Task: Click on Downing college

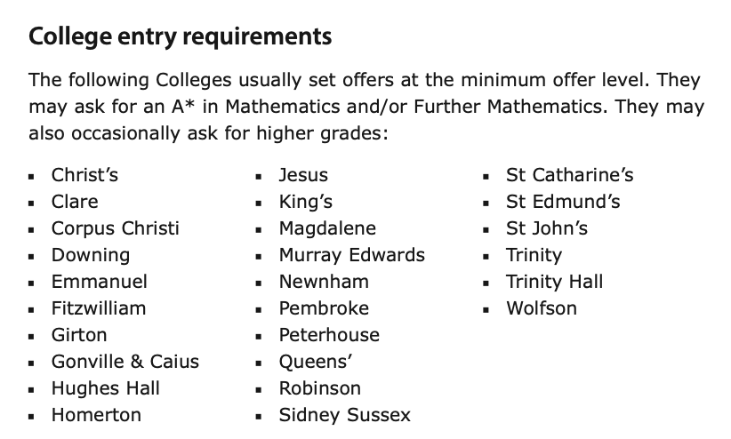Action: (x=91, y=255)
